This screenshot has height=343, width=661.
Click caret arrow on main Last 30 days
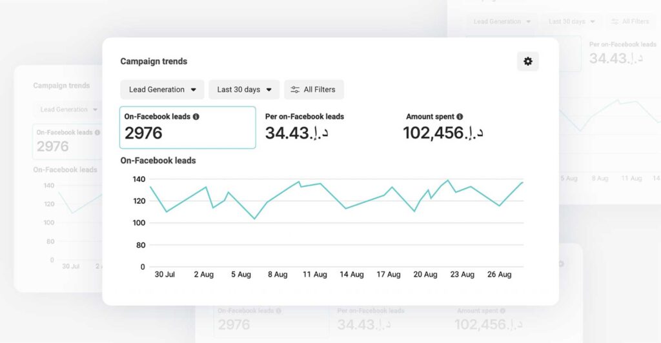[x=269, y=90]
